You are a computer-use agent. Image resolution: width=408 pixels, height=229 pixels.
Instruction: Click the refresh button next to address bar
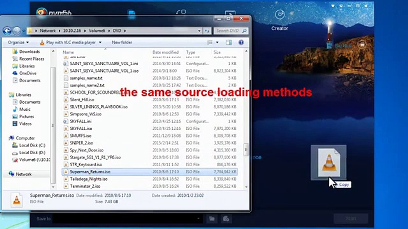click(207, 31)
